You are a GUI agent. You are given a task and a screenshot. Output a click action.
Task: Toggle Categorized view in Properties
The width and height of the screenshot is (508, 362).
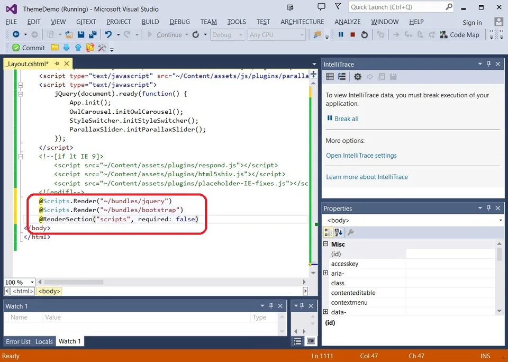pos(328,232)
